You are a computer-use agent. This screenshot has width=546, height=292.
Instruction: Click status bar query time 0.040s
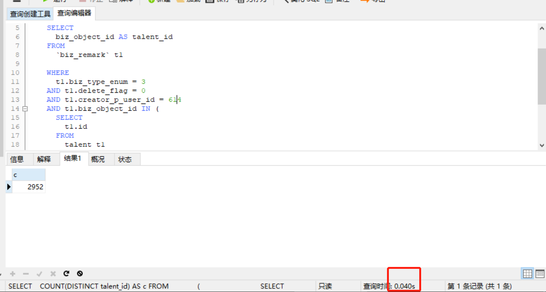(x=405, y=286)
